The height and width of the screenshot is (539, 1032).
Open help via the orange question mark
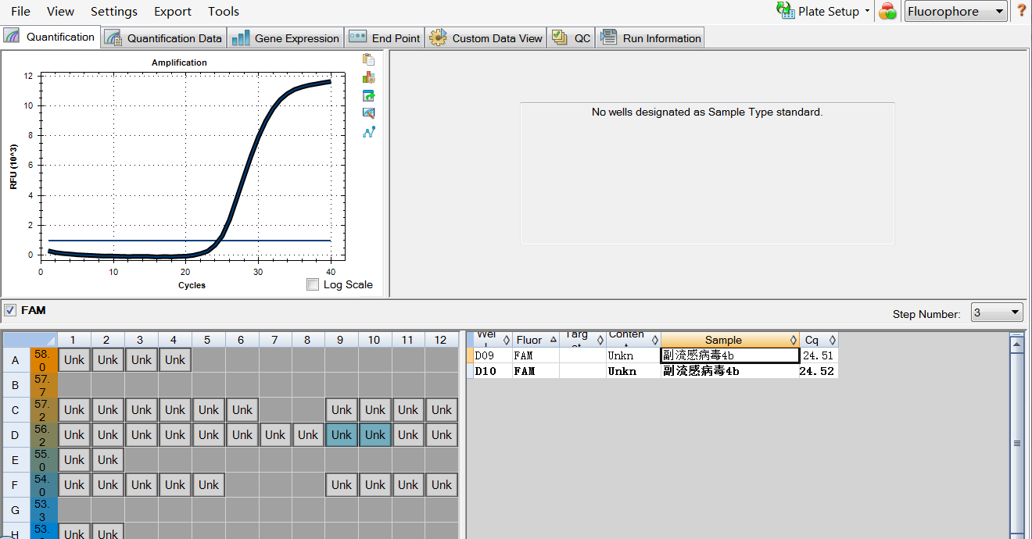(1021, 11)
